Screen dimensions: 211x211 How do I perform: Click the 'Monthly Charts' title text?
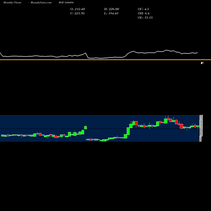coord(12,3)
